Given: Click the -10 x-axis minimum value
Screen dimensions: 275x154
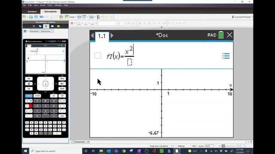Looking at the screenshot, I should click(94, 94).
